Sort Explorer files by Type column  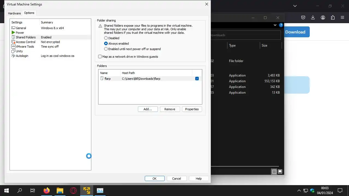[x=243, y=45]
